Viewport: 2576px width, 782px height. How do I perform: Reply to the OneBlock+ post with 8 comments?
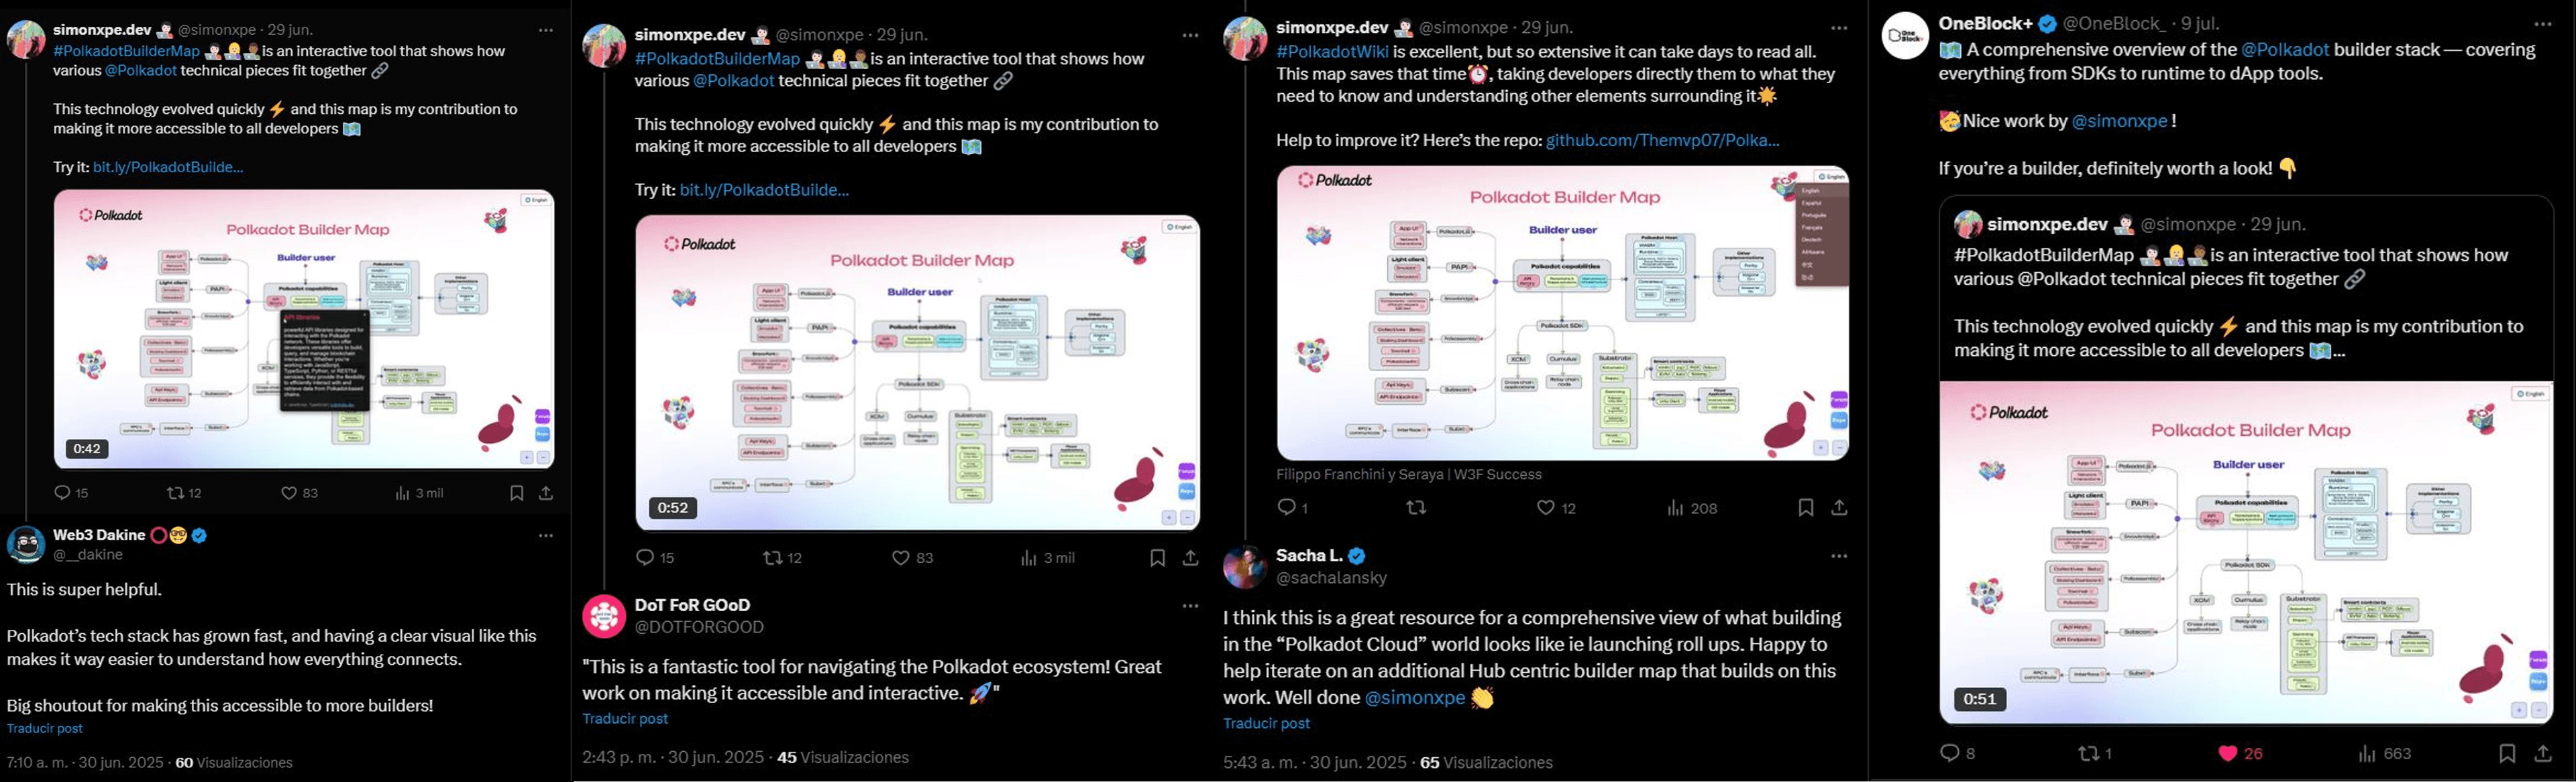pyautogui.click(x=1950, y=753)
